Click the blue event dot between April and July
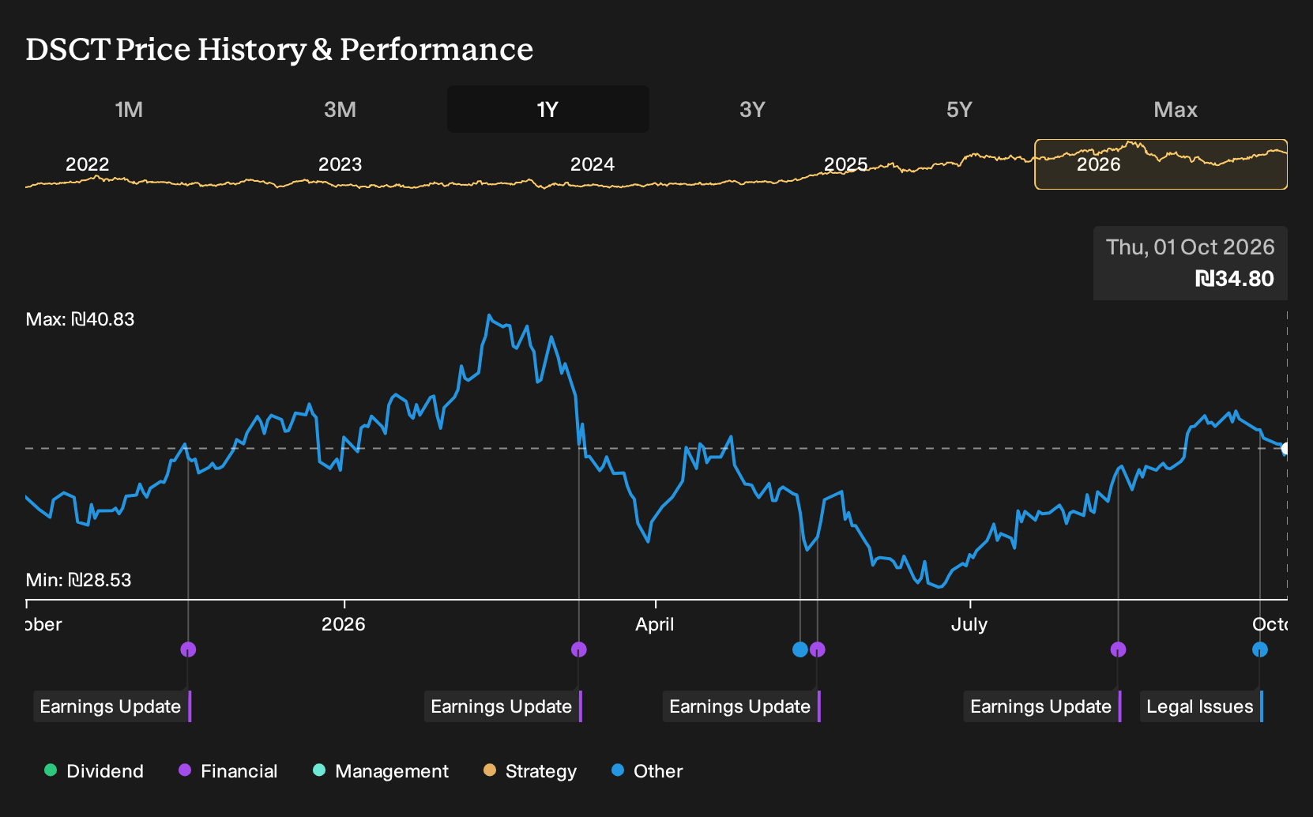1313x817 pixels. click(800, 649)
